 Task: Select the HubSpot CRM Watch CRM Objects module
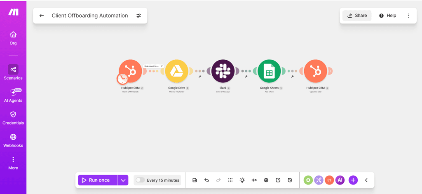(x=130, y=71)
